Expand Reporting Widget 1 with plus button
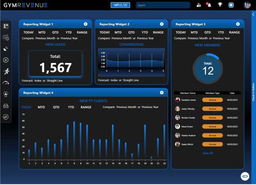The width and height of the screenshot is (256, 185). tap(86, 24)
